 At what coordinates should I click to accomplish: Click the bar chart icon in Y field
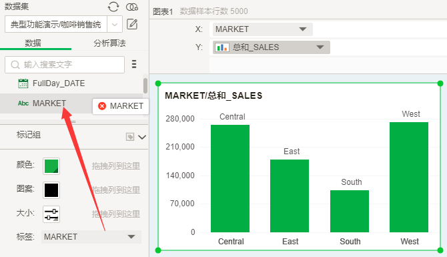pos(222,47)
